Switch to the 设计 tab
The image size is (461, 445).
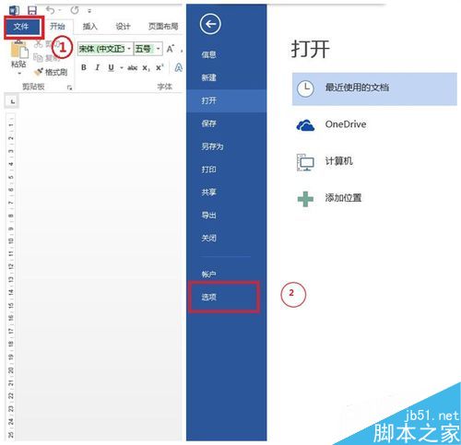[x=123, y=27]
